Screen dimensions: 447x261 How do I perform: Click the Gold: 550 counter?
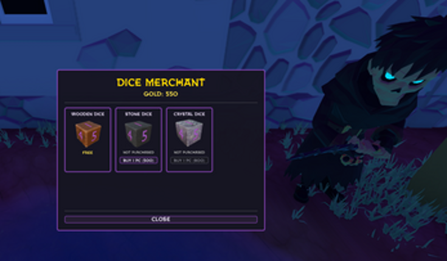tap(161, 94)
